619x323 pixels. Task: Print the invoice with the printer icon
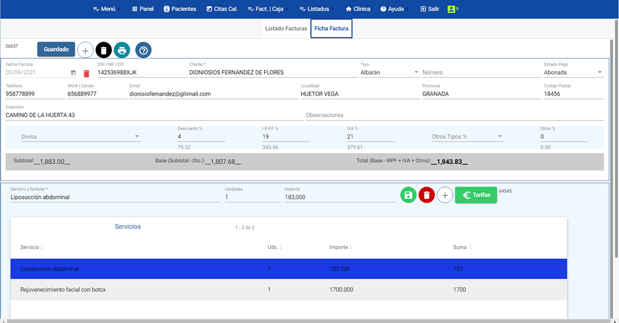(122, 50)
